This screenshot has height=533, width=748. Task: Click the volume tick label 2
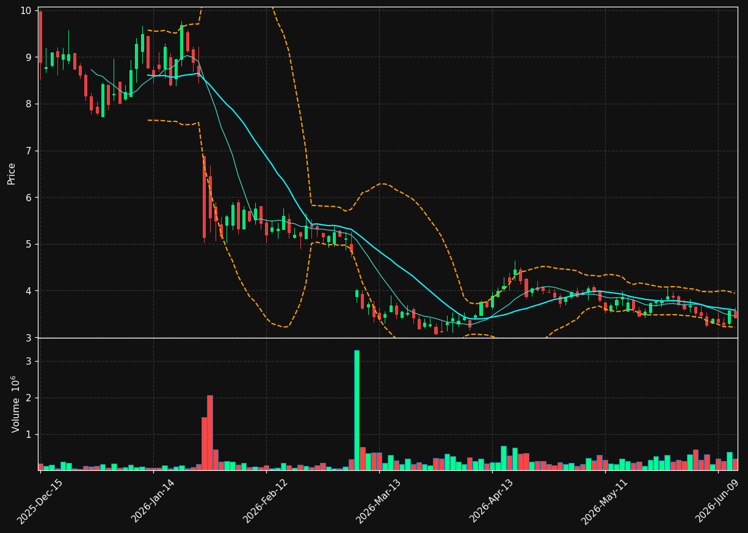[29, 398]
